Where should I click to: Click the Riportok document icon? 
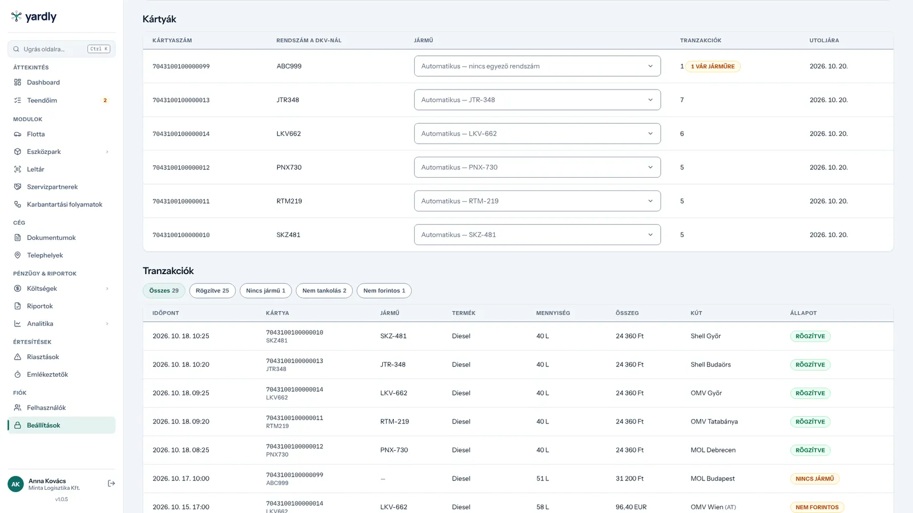coord(18,306)
